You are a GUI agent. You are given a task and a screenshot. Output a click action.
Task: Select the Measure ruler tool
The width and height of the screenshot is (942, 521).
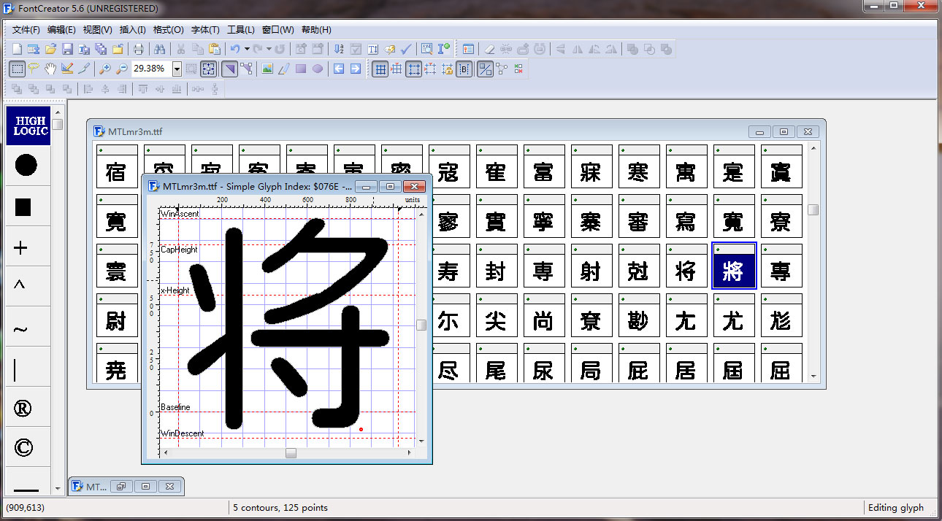pos(67,69)
